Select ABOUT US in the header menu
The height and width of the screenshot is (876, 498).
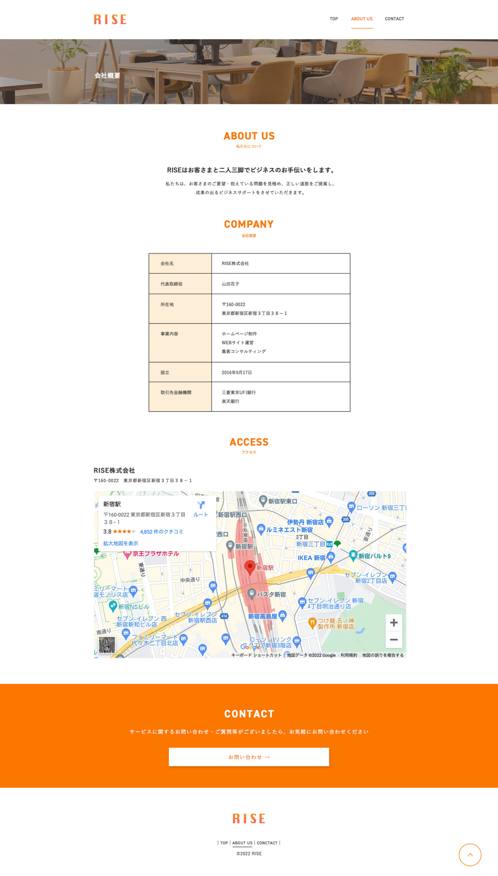tap(362, 19)
